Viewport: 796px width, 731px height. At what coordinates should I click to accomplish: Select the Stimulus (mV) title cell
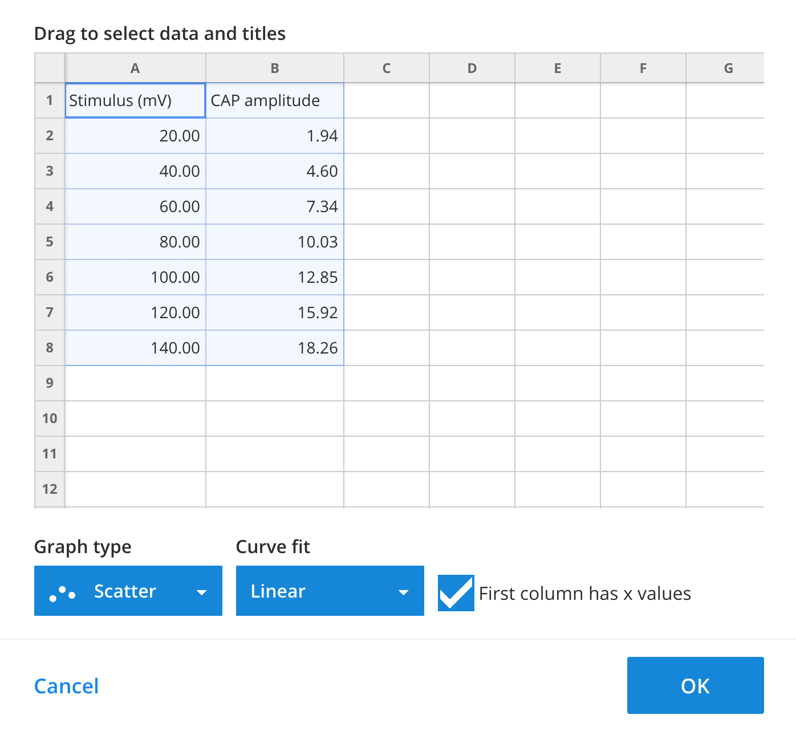[x=135, y=100]
